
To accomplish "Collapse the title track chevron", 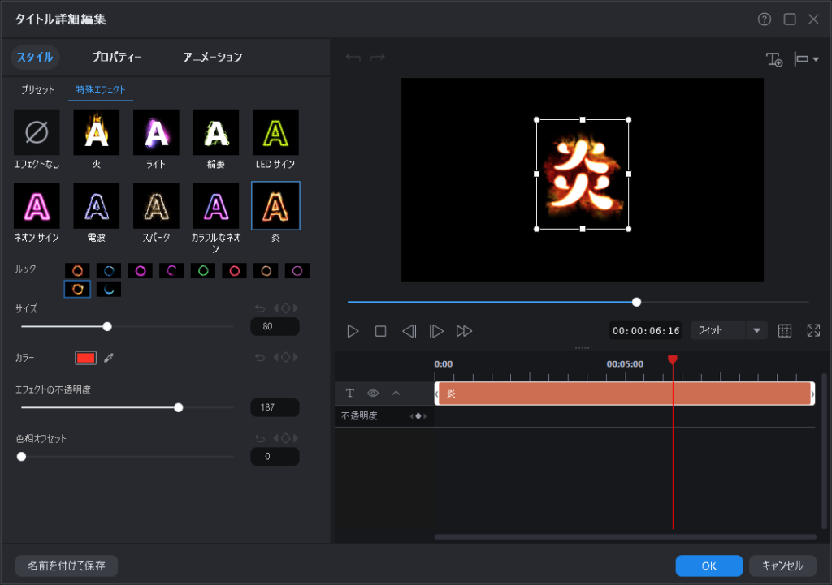I will (x=396, y=394).
